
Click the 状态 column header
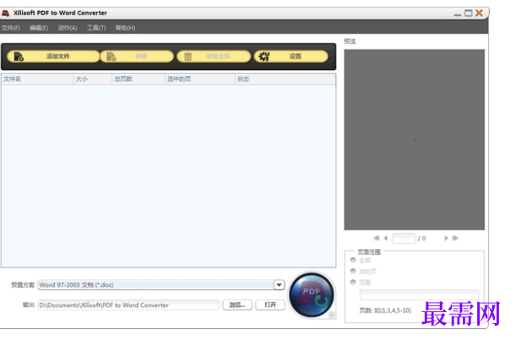[285, 79]
